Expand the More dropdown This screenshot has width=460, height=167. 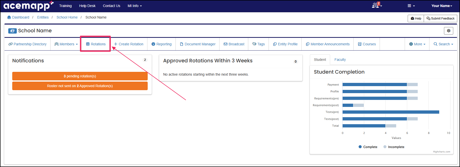click(417, 44)
